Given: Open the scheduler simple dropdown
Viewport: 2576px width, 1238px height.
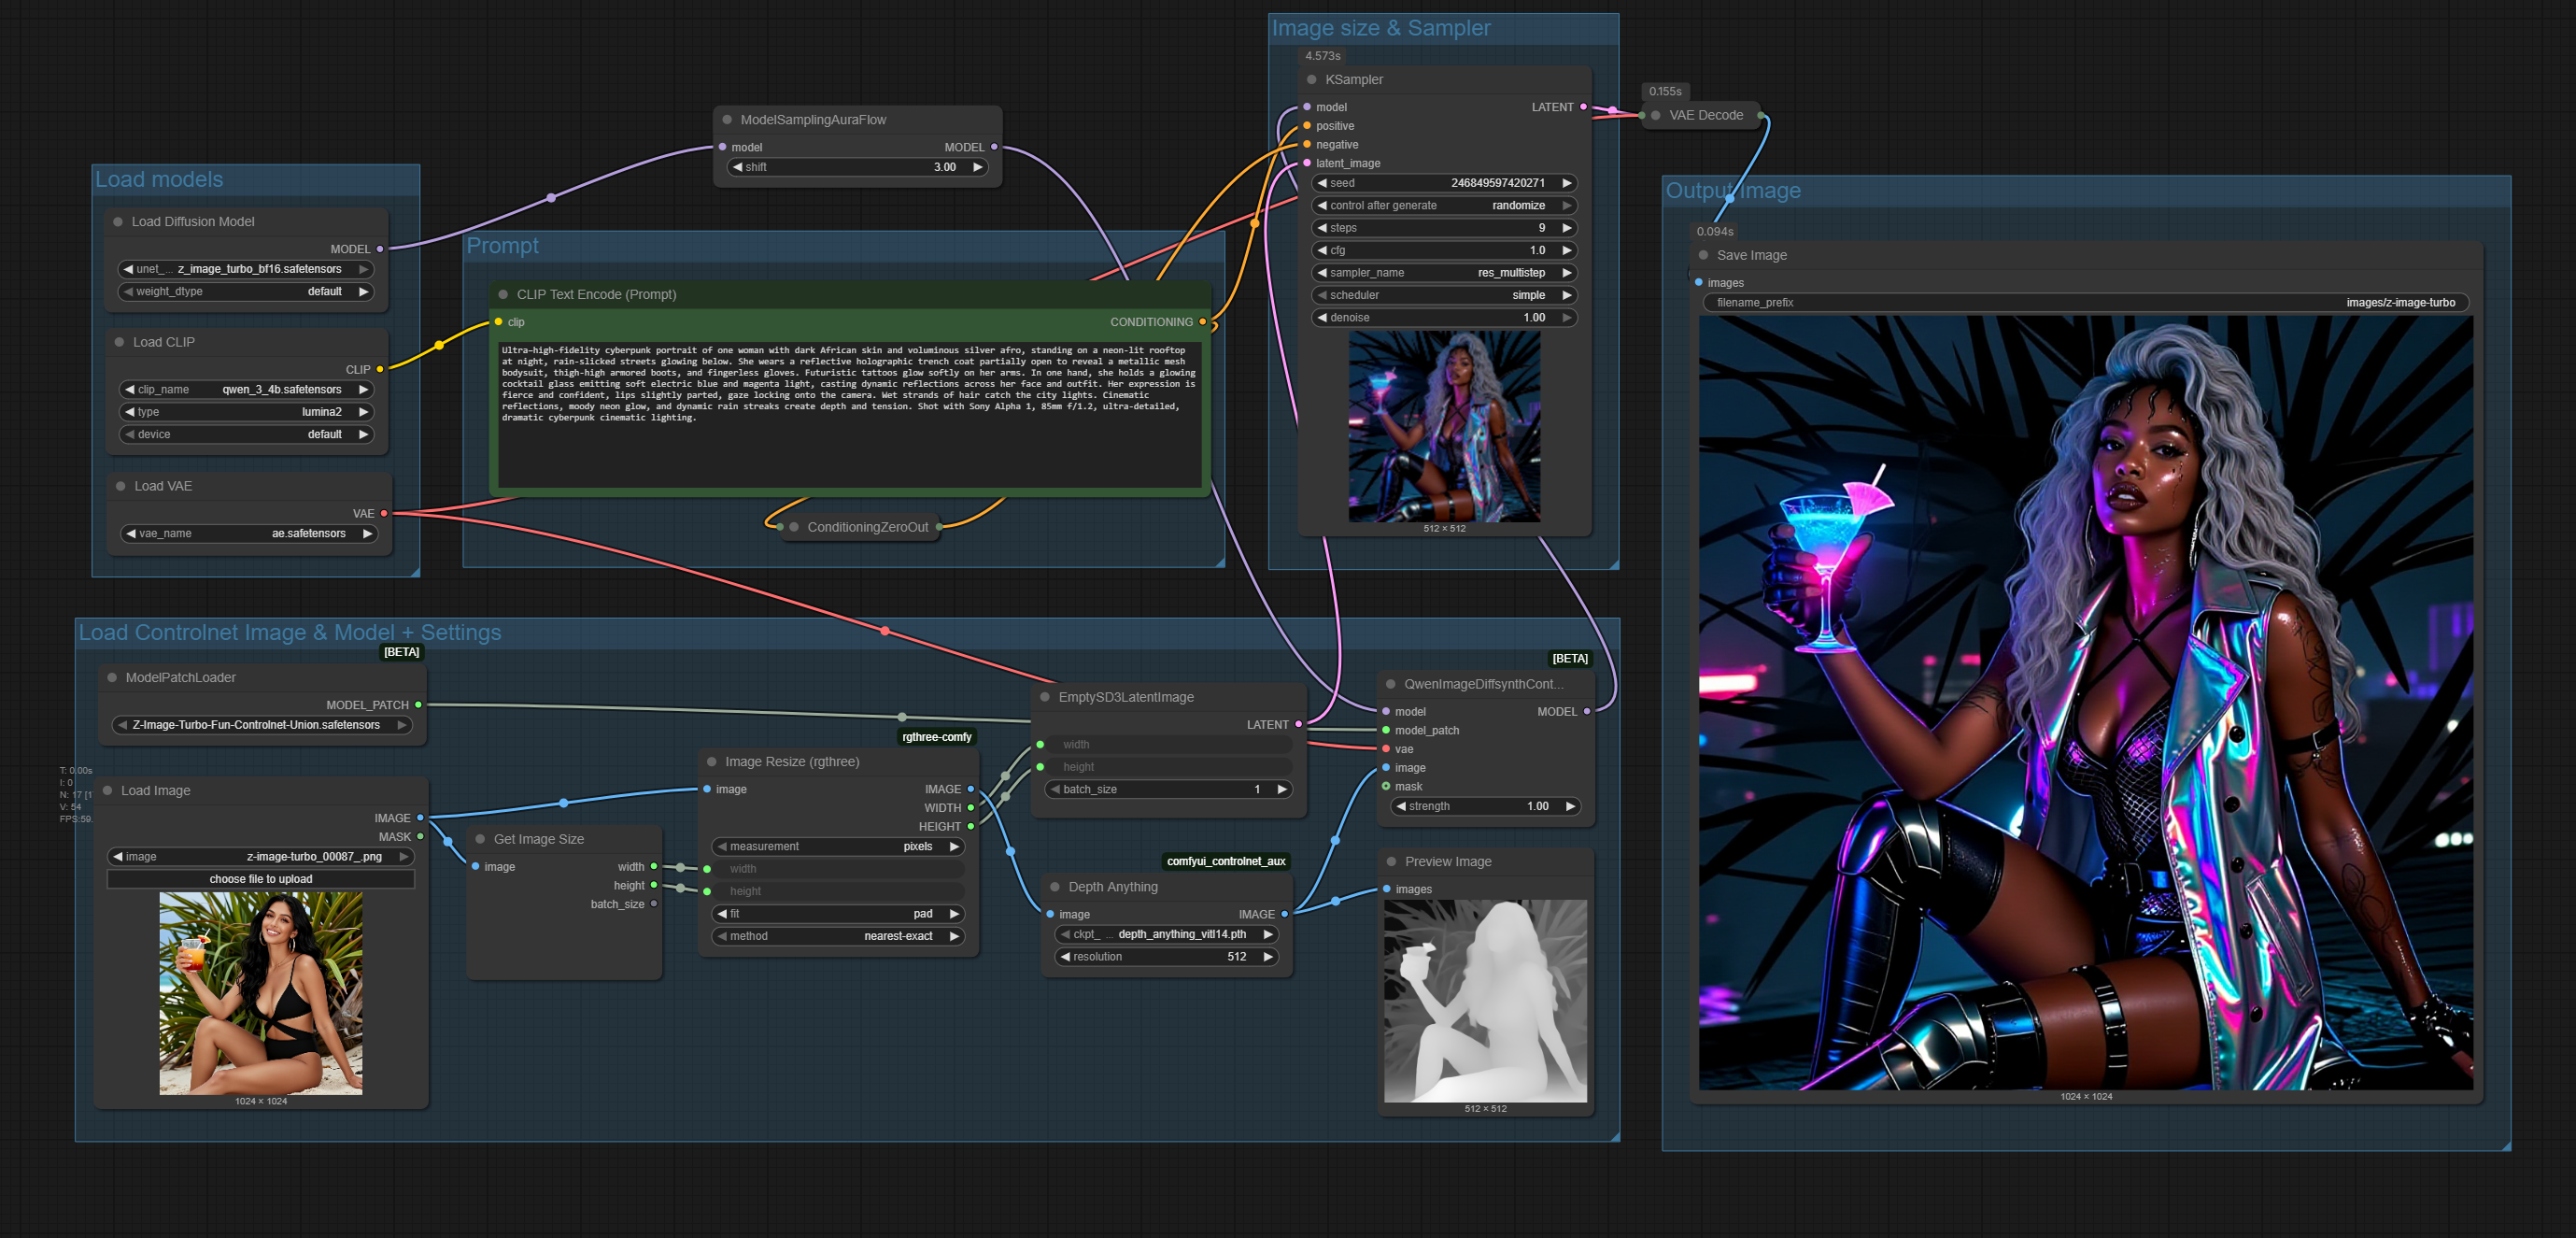Looking at the screenshot, I should [x=1443, y=295].
